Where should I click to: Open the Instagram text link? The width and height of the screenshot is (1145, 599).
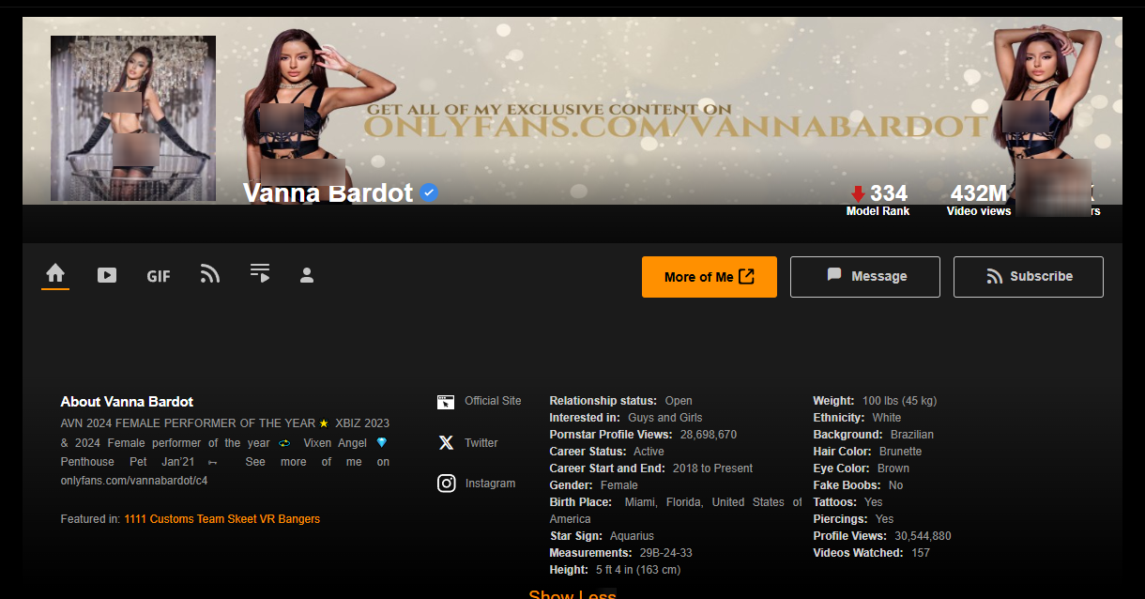(490, 484)
